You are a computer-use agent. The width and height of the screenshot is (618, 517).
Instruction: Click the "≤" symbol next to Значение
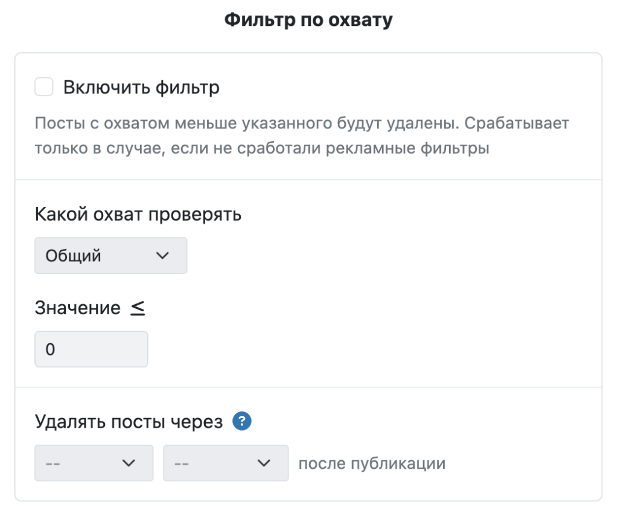tap(138, 308)
